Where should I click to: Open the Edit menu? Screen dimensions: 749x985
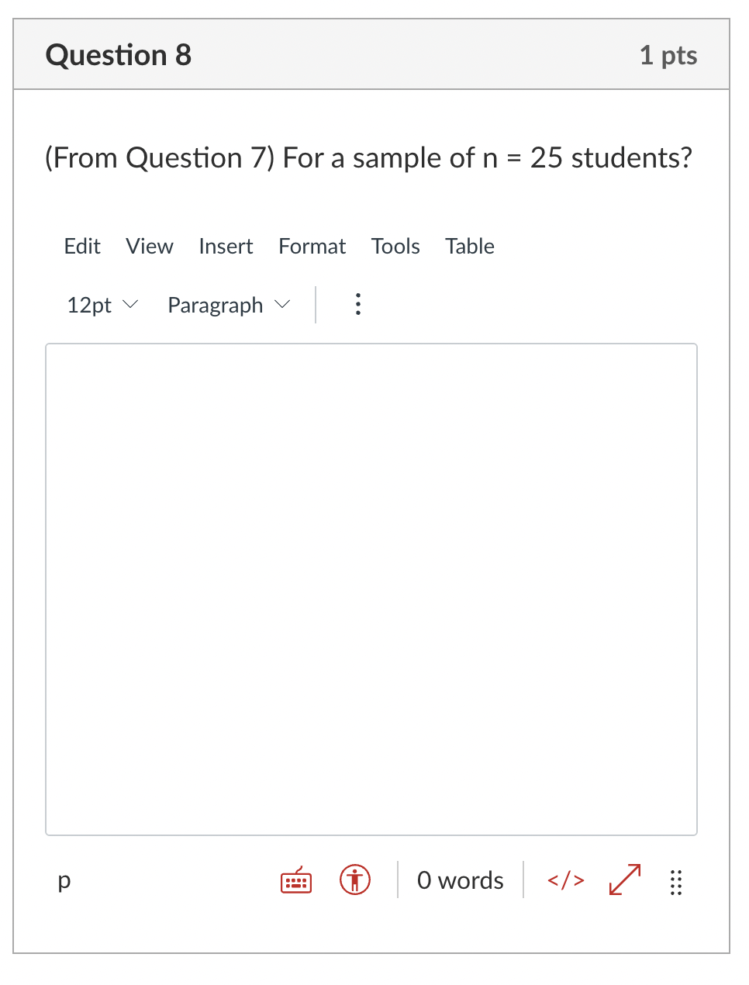[x=81, y=246]
